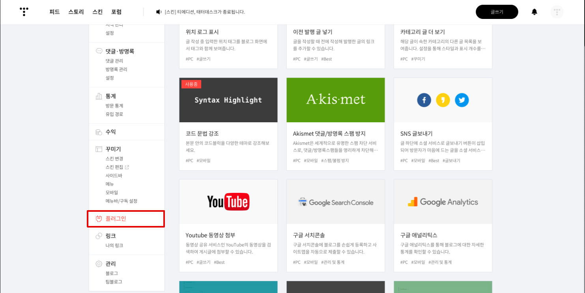Open 설정 under 댓글·방명록
Screen dimensions: 585x293
click(110, 78)
